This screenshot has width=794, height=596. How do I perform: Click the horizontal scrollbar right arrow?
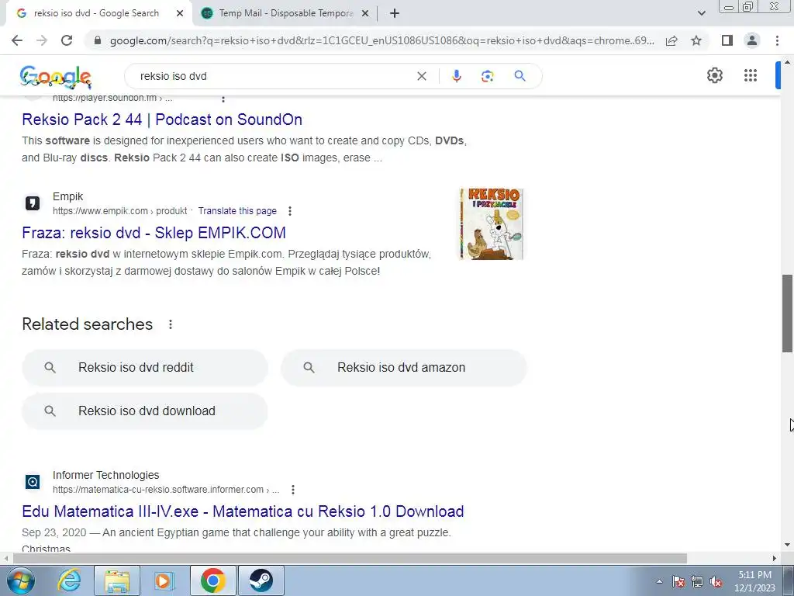click(x=775, y=558)
